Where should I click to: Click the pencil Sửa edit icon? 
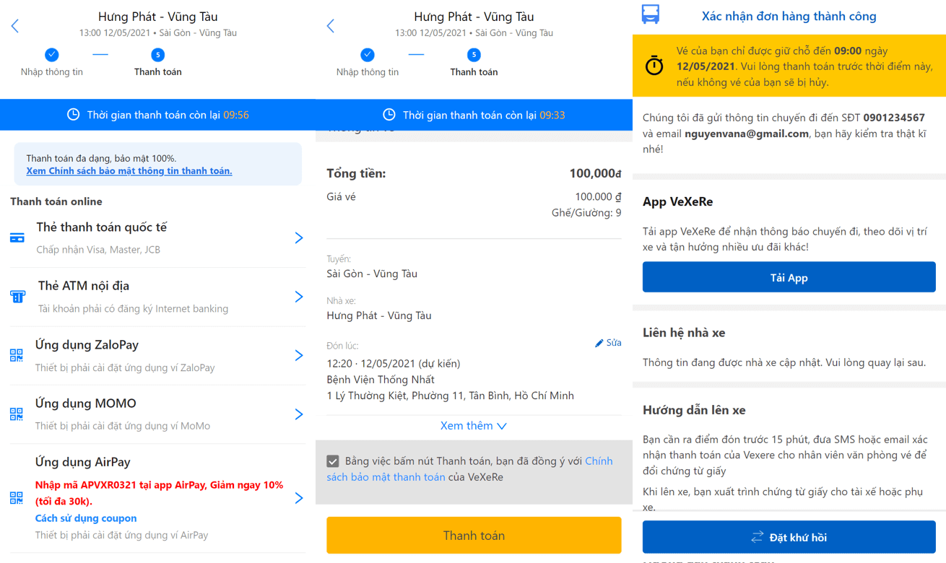(599, 343)
